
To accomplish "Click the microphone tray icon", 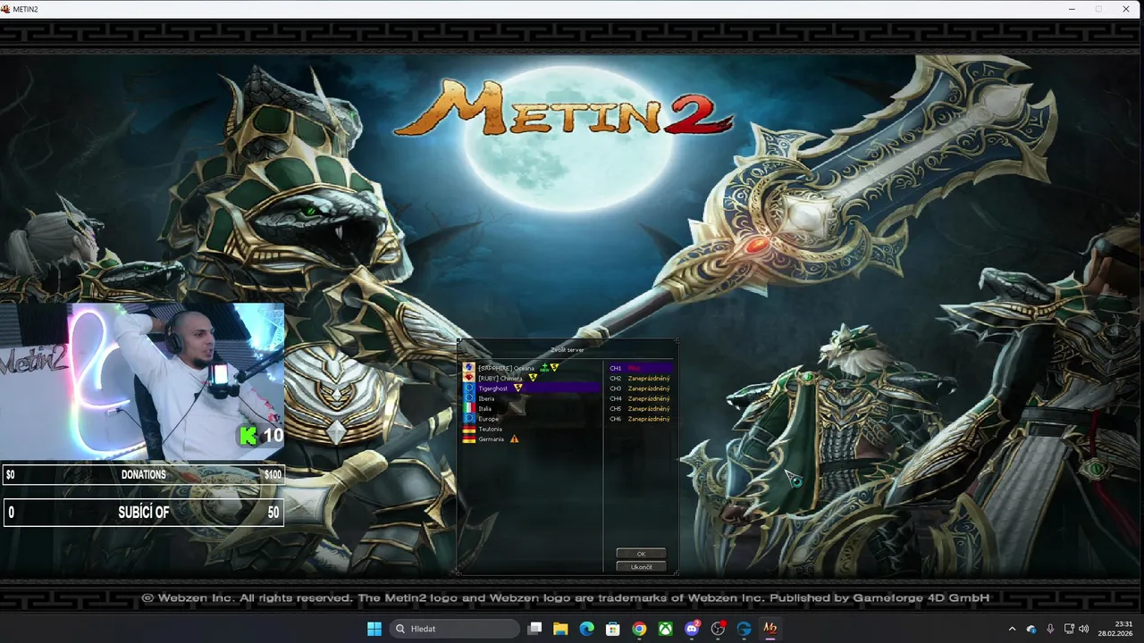I will [x=1050, y=629].
